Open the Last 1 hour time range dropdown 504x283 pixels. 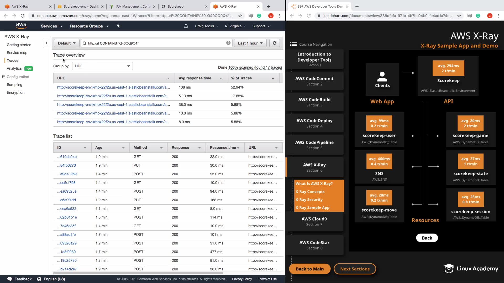[x=250, y=43]
